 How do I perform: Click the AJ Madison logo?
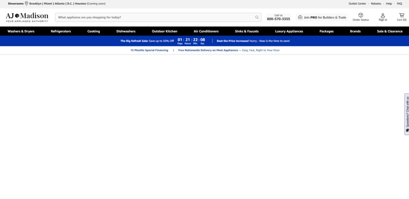[x=27, y=17]
